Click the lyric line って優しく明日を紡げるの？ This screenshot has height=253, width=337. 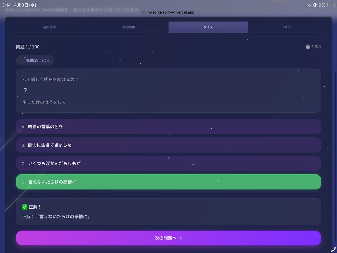pos(51,80)
